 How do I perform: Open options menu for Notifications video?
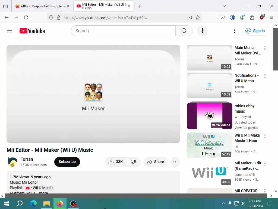coord(265,76)
